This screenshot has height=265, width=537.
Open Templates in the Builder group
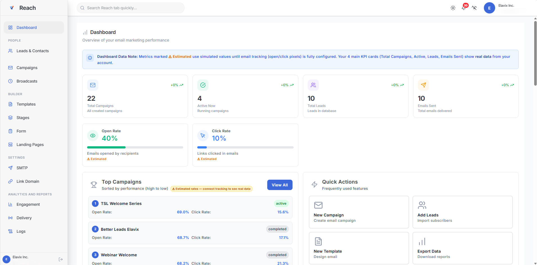click(x=34, y=104)
